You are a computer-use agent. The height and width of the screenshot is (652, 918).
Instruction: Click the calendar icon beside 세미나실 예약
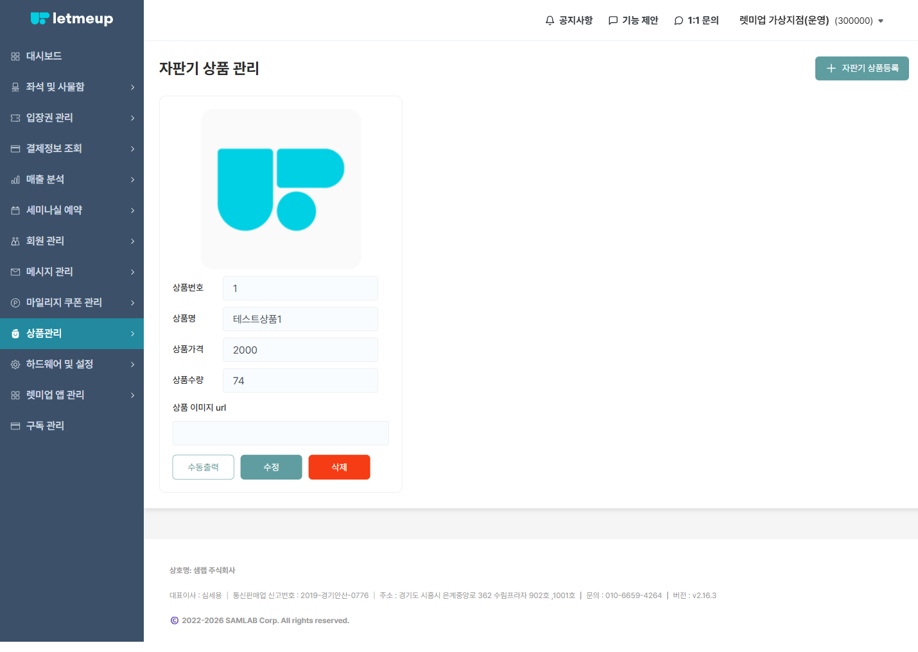(15, 210)
